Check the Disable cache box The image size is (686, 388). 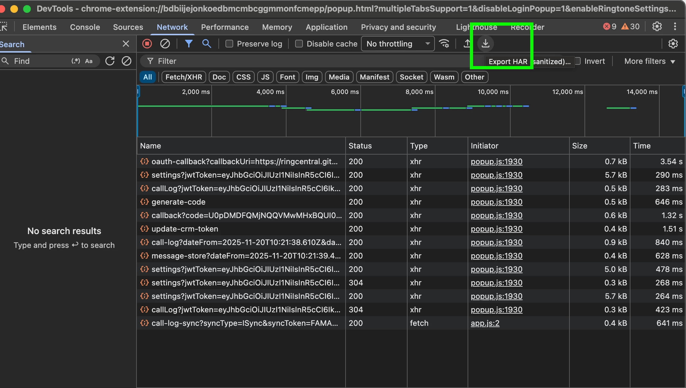point(299,44)
